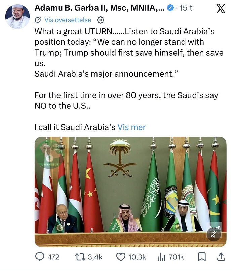232x271 pixels.
Task: View post analytics bar chart icon
Action: 161,257
